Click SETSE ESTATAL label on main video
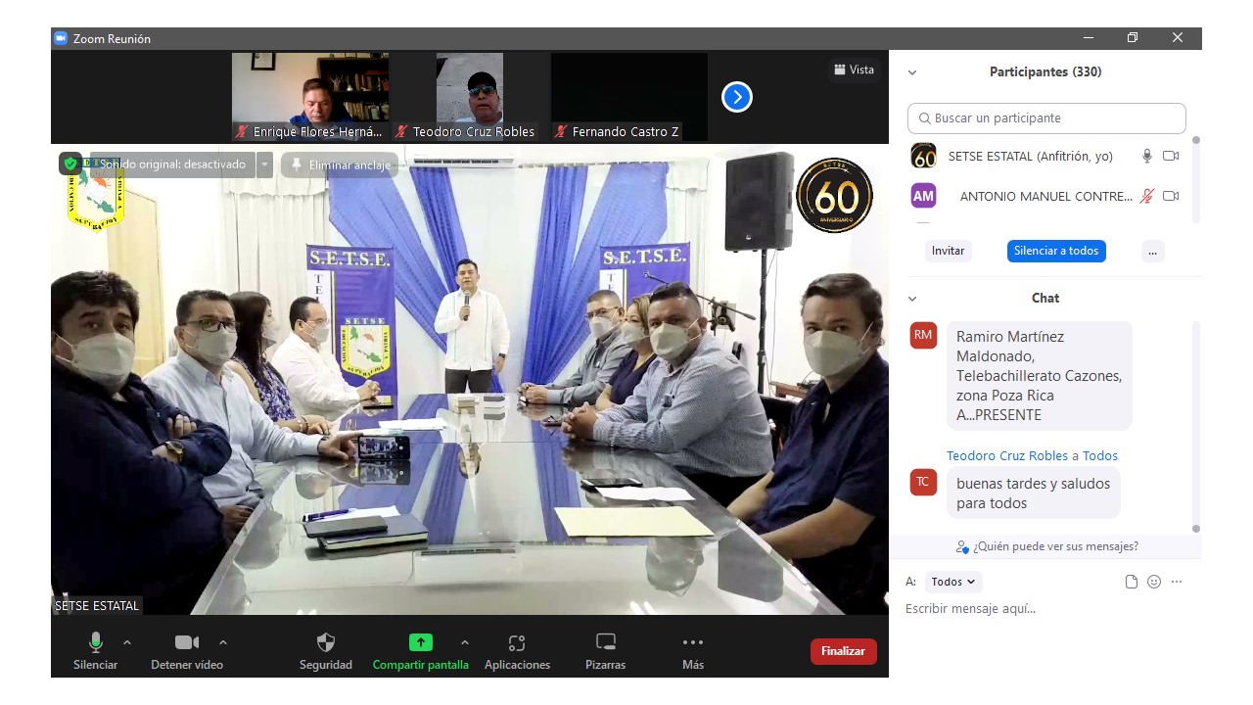This screenshot has height=705, width=1253. [x=97, y=606]
